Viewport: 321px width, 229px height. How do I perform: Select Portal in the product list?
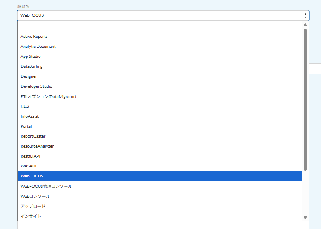pos(160,126)
